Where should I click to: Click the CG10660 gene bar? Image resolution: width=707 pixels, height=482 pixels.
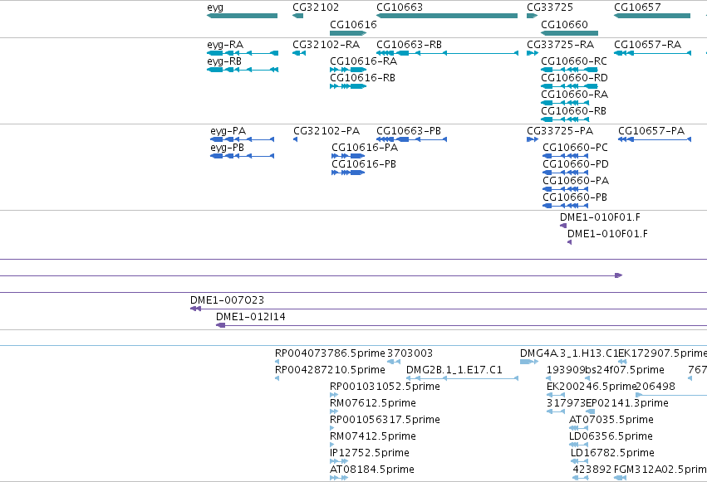click(569, 33)
